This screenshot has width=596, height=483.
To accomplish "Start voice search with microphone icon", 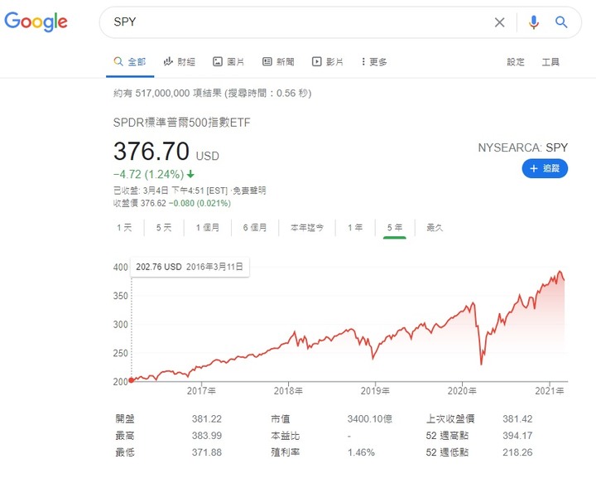I will pyautogui.click(x=534, y=22).
